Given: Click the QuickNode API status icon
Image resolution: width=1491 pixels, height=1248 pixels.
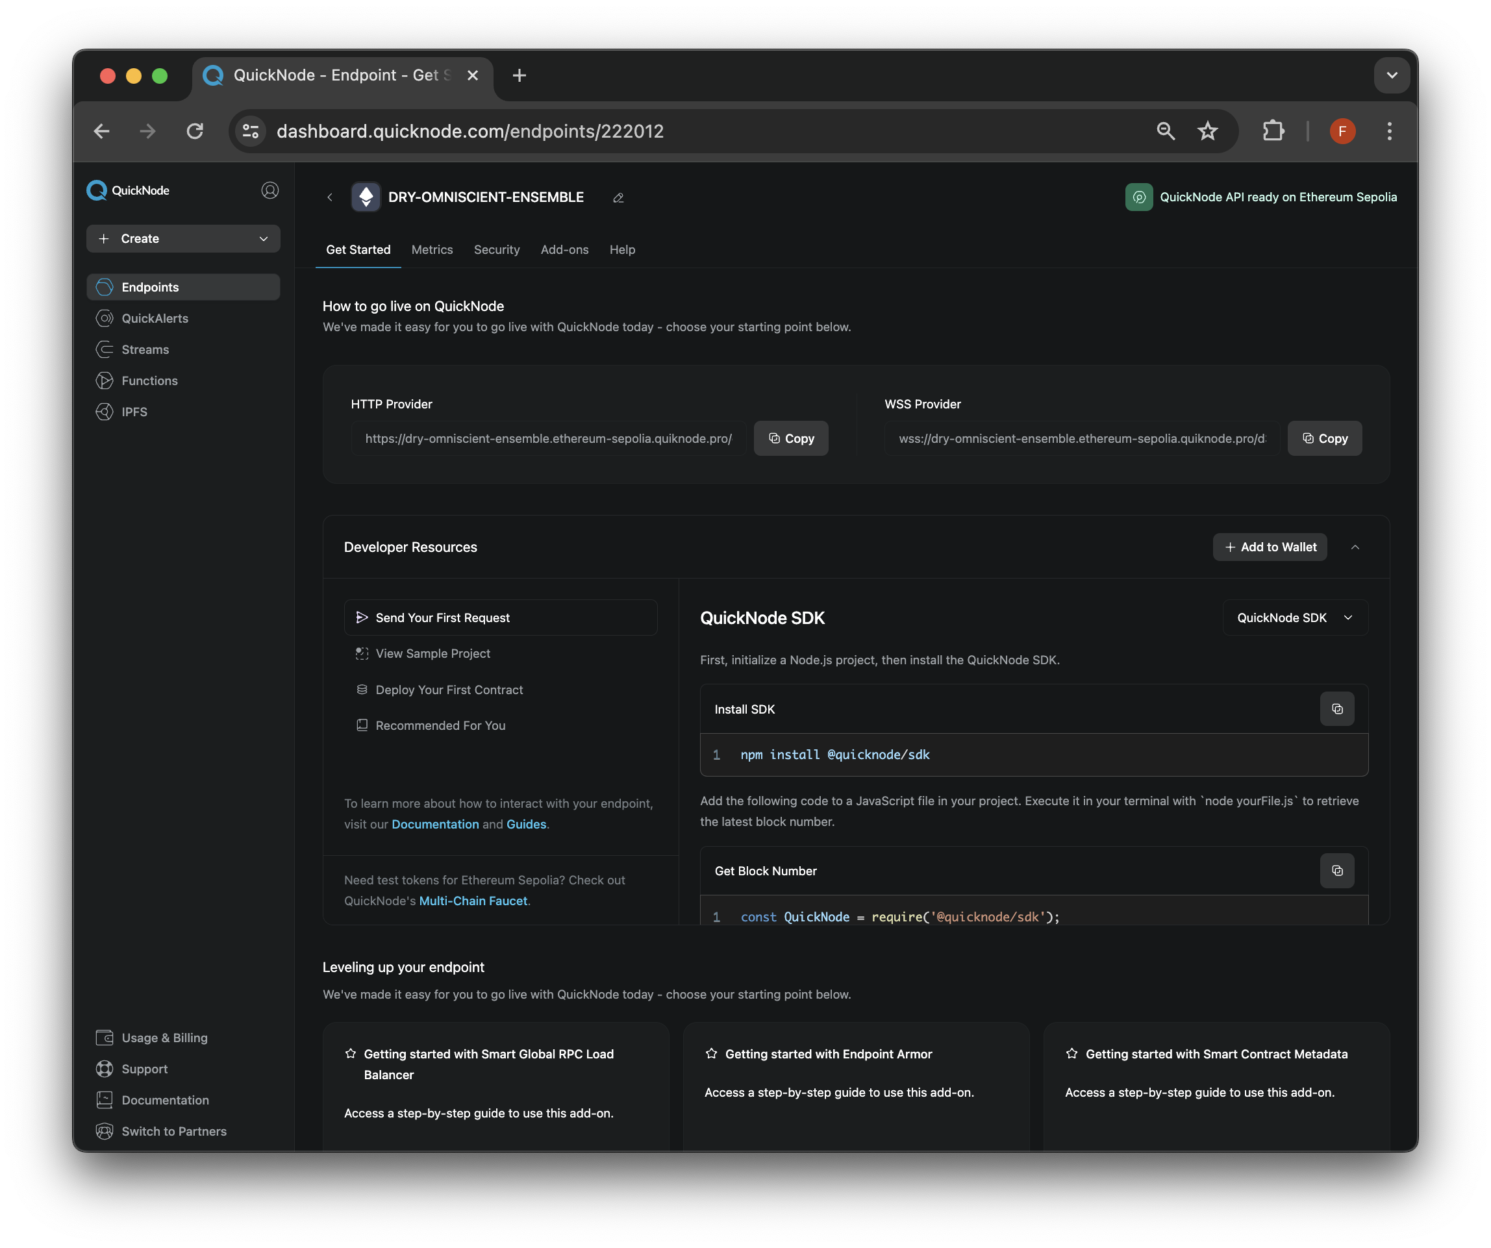Looking at the screenshot, I should [x=1138, y=197].
